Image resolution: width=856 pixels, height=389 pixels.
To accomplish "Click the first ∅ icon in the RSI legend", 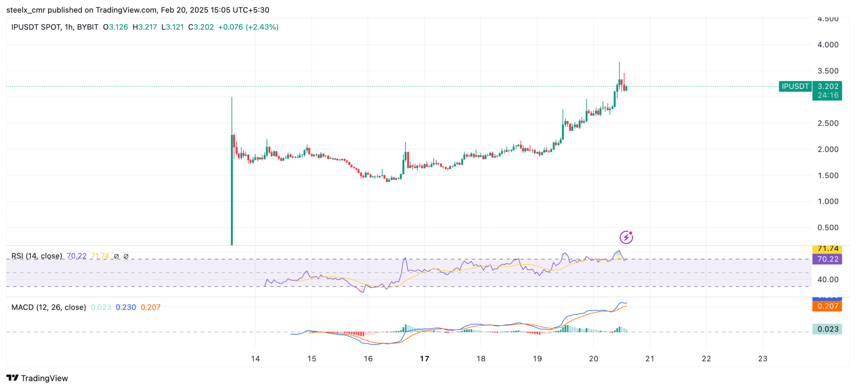I will [x=116, y=256].
